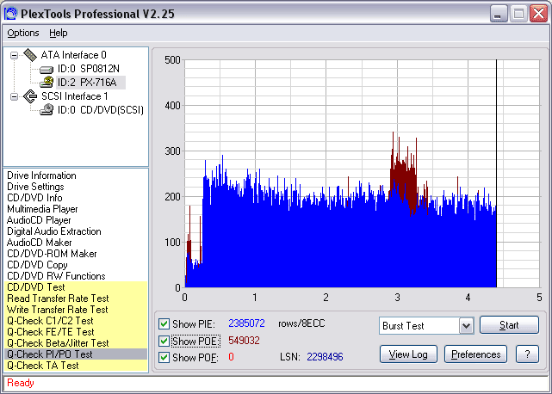Open the Help menu
The height and width of the screenshot is (394, 552).
tap(58, 33)
